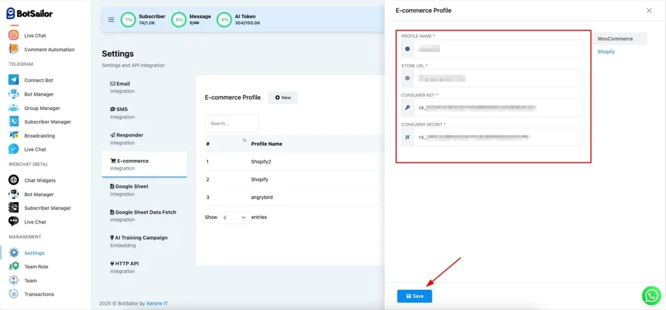666x310 pixels.
Task: Open the Xerone IT link
Action: point(157,304)
